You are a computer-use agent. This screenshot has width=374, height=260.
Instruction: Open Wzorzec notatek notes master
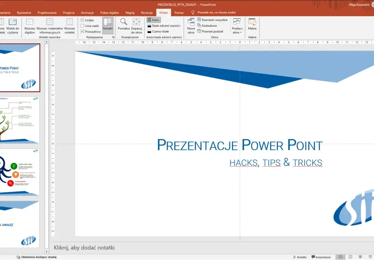point(70,26)
